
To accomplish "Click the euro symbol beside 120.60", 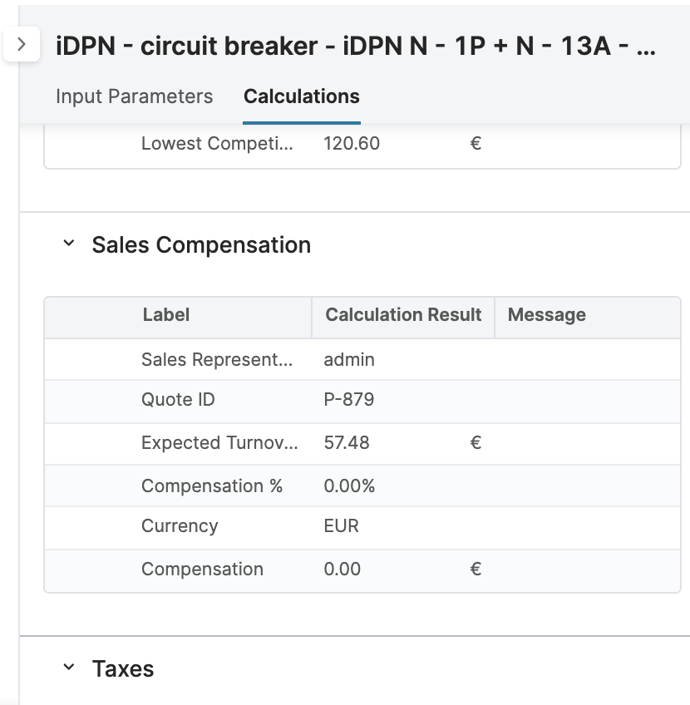I will coord(474,143).
